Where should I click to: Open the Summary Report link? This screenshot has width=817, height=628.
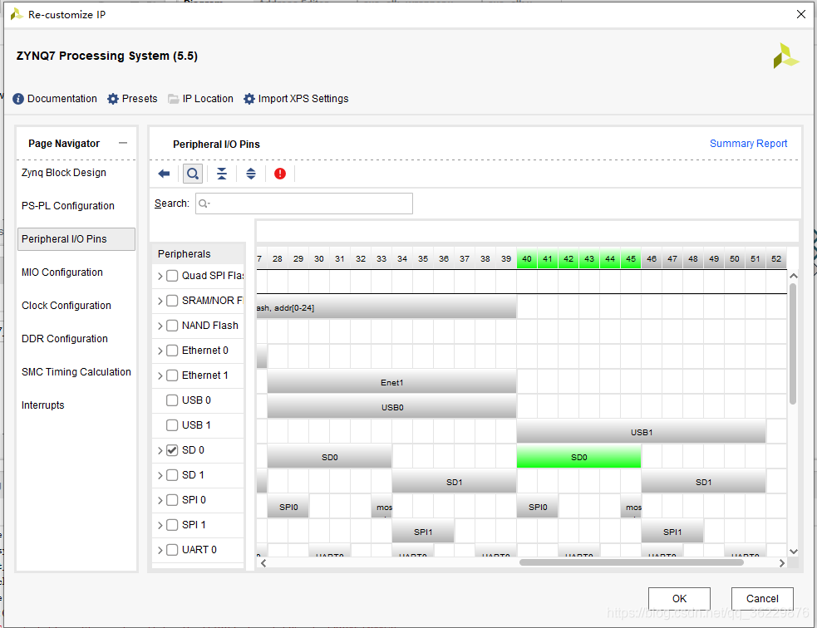pyautogui.click(x=748, y=144)
